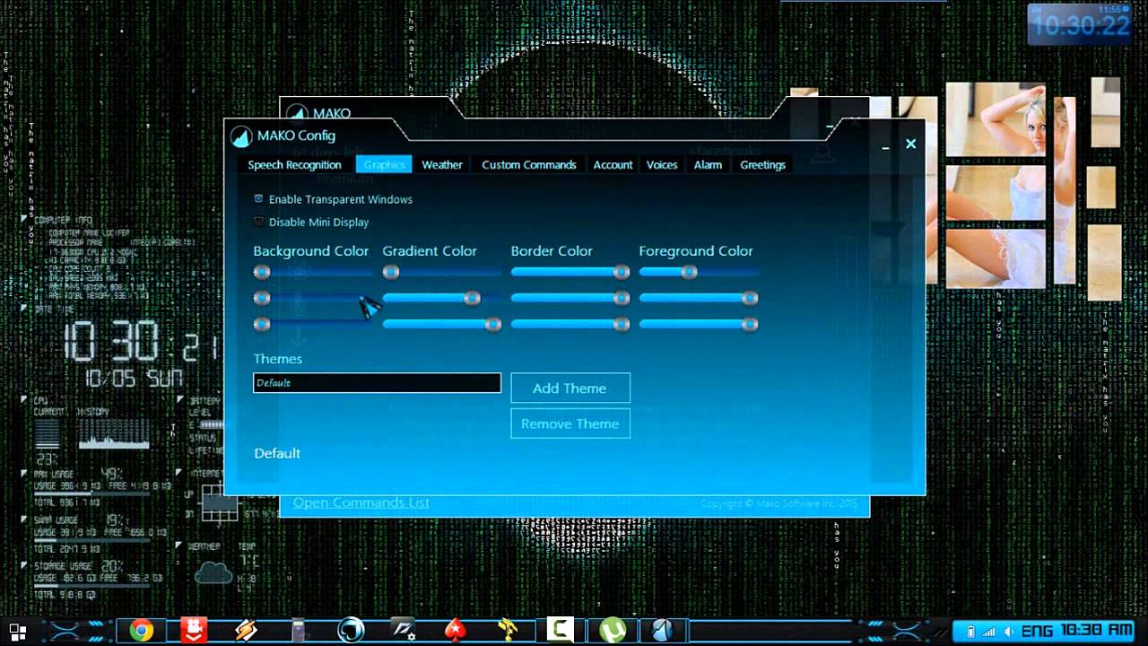Open Commands List link in MAKO window
Image resolution: width=1148 pixels, height=646 pixels.
[x=361, y=502]
